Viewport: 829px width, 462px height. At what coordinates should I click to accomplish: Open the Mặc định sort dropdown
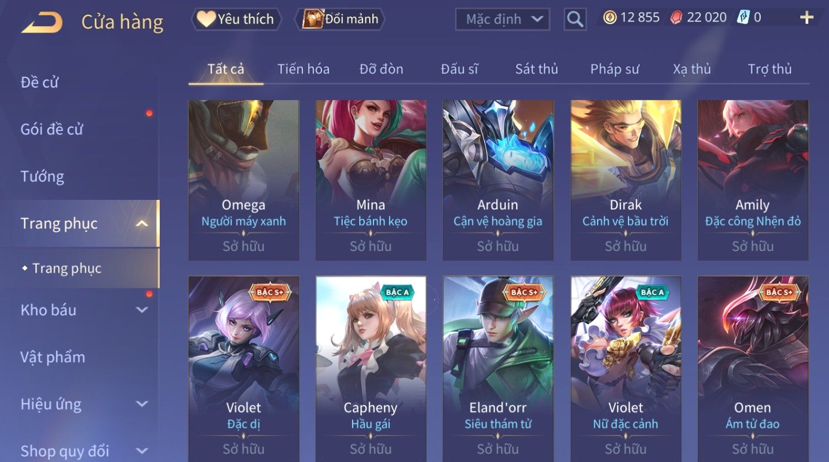(x=502, y=19)
